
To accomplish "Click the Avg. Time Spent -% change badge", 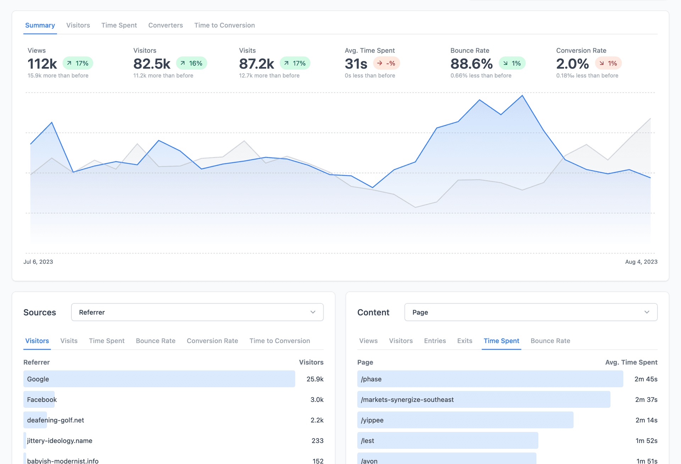I will tap(386, 63).
